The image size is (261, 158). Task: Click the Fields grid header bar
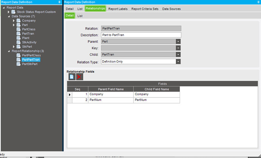pyautogui.click(x=162, y=84)
